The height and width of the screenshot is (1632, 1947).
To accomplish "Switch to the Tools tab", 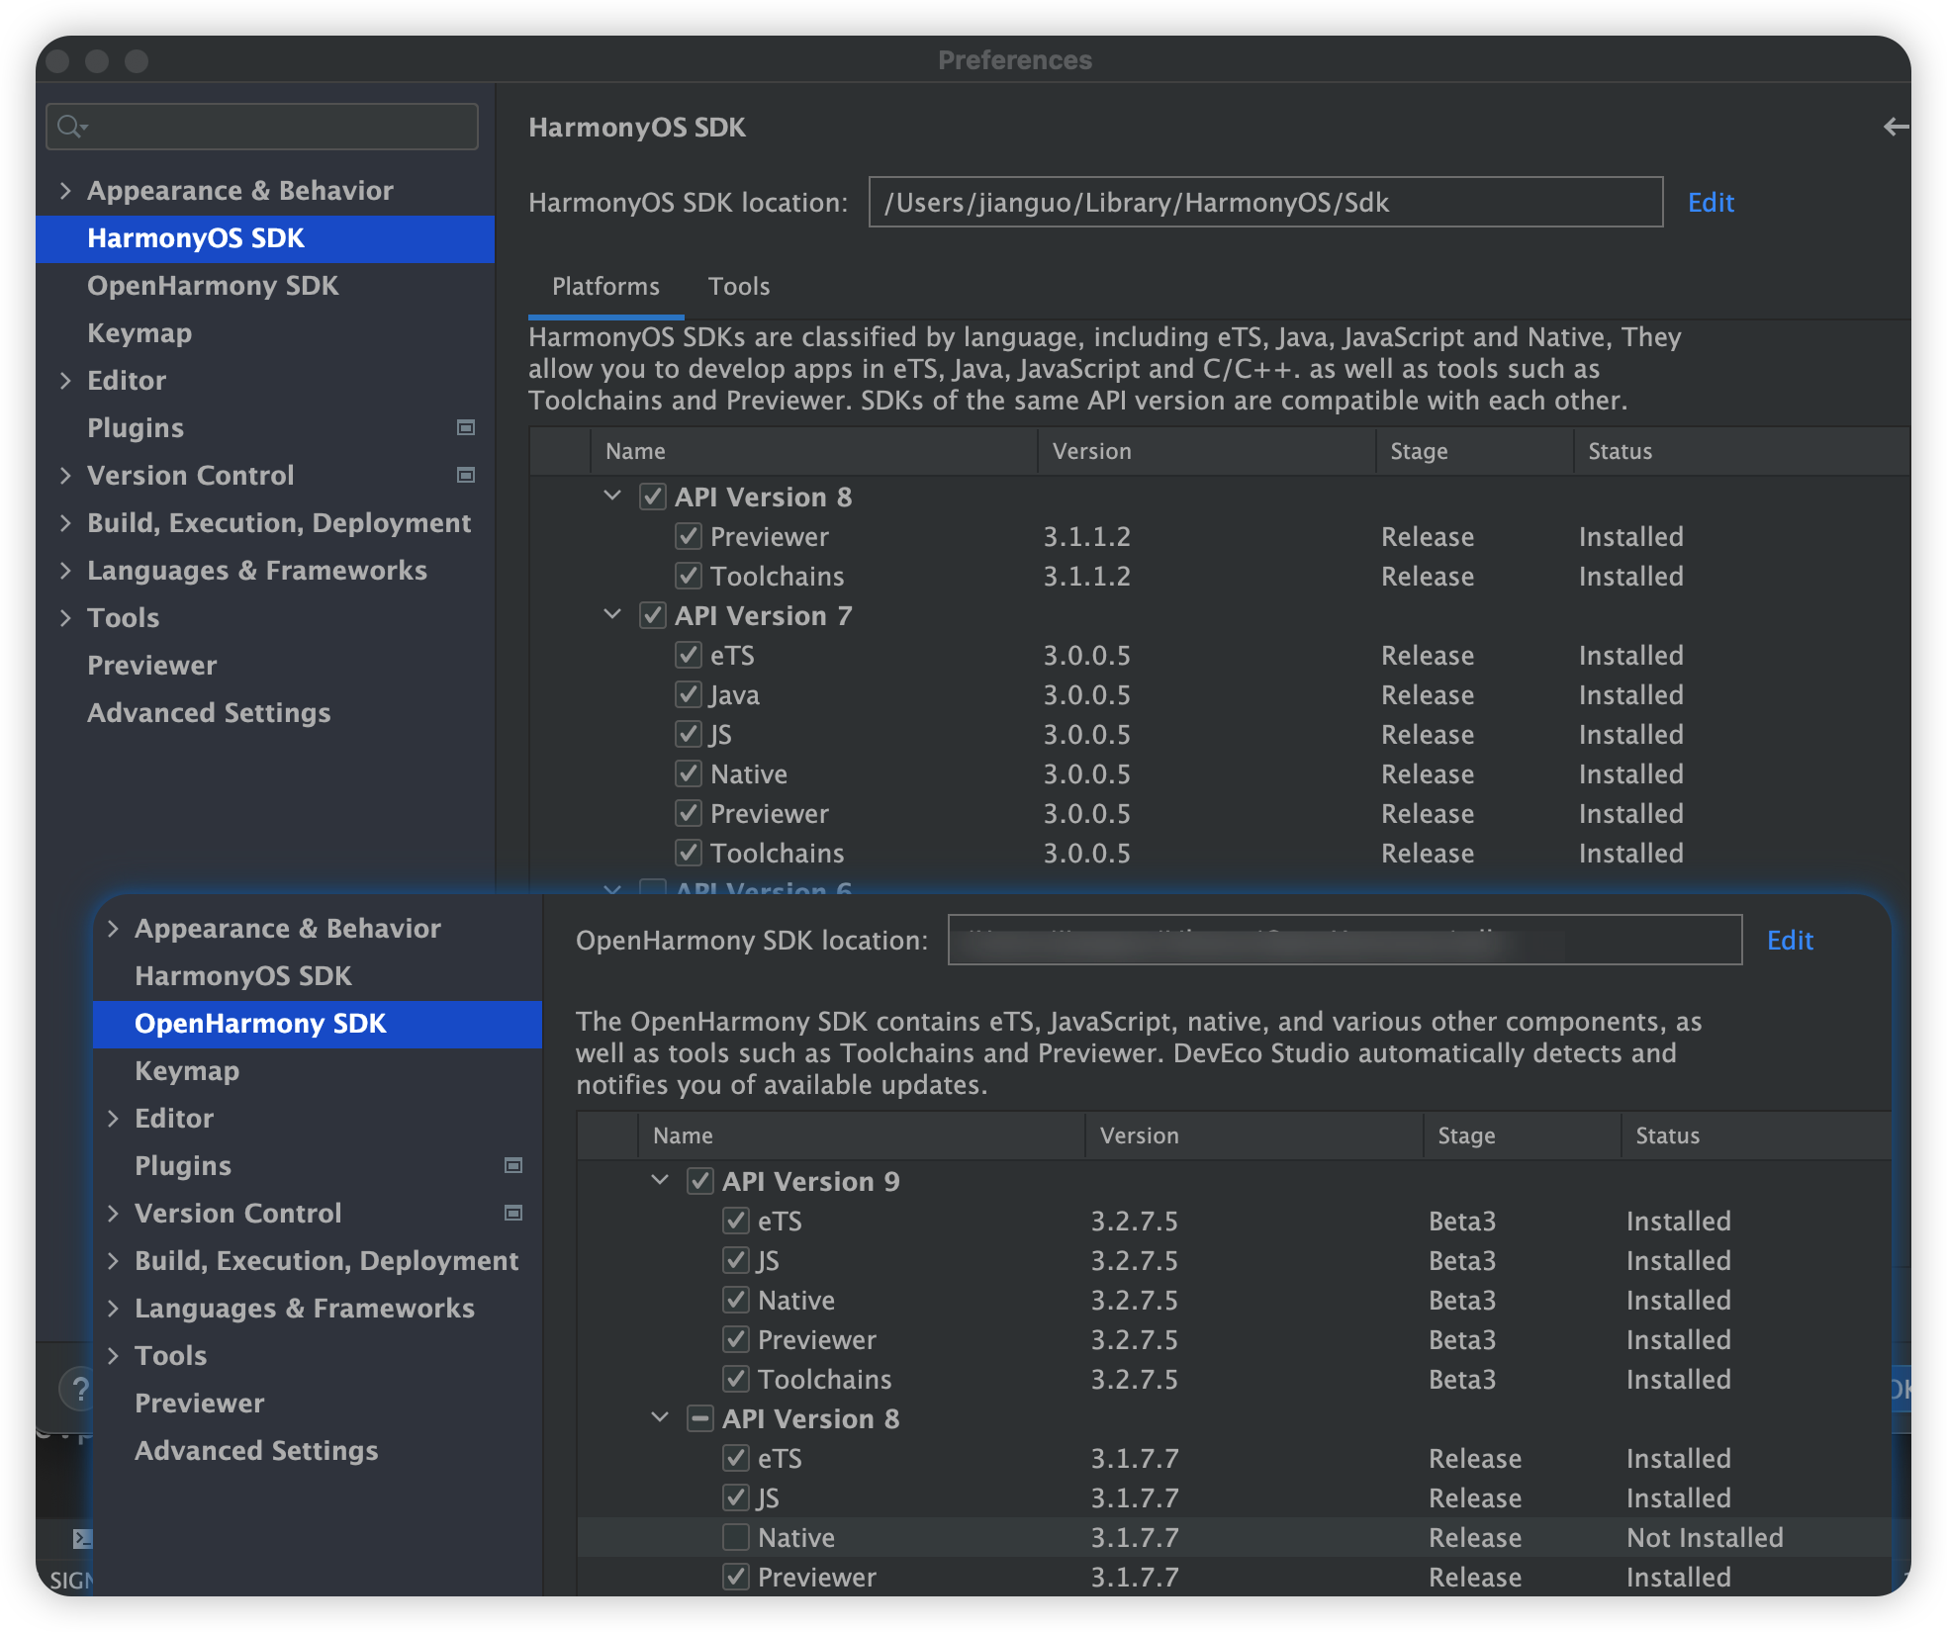I will (x=739, y=287).
